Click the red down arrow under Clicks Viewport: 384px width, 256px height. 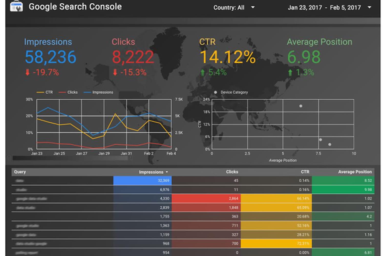tap(115, 73)
